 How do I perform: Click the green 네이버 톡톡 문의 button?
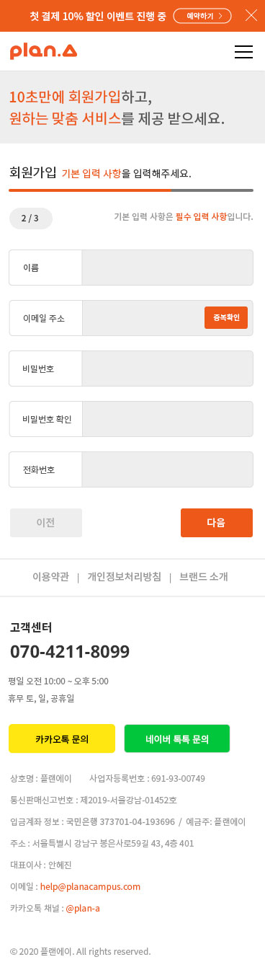[177, 739]
